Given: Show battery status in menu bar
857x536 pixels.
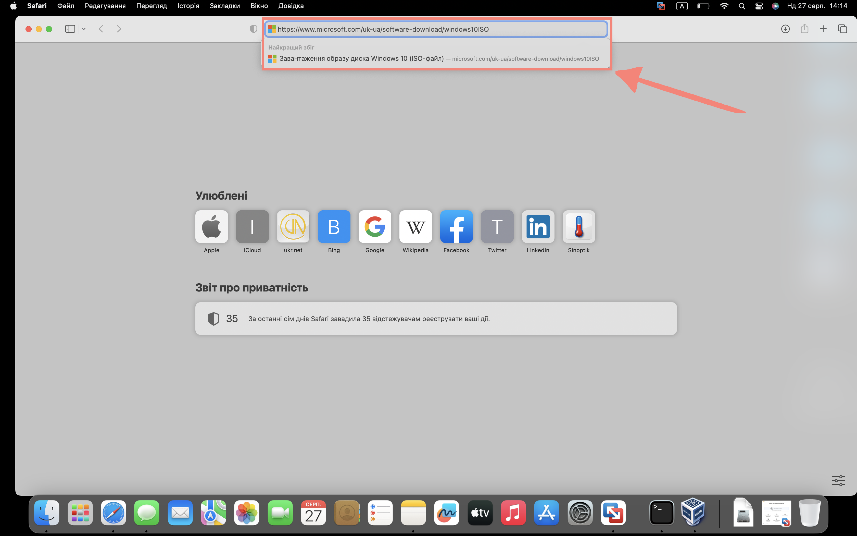Looking at the screenshot, I should point(703,6).
